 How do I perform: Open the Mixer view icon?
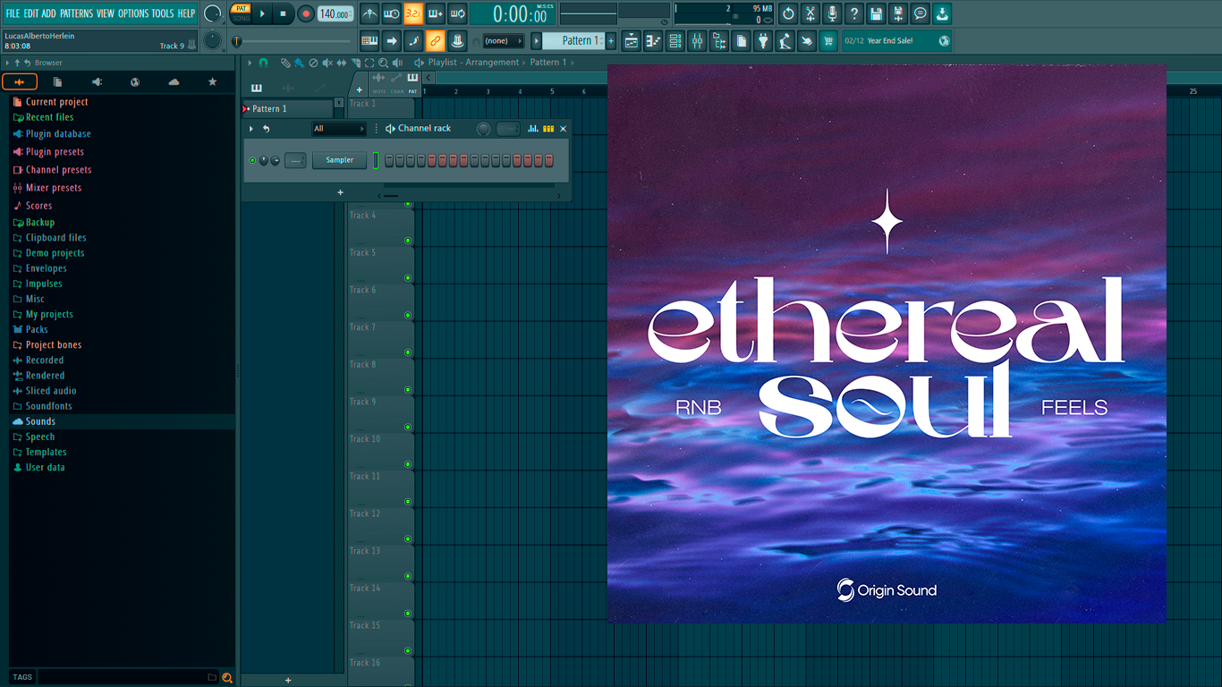(697, 40)
